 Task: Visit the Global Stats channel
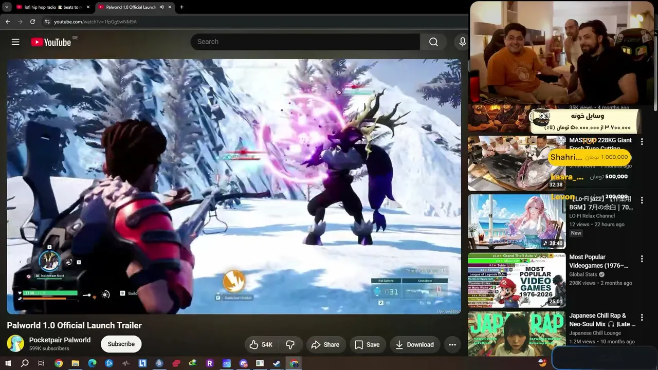click(583, 274)
